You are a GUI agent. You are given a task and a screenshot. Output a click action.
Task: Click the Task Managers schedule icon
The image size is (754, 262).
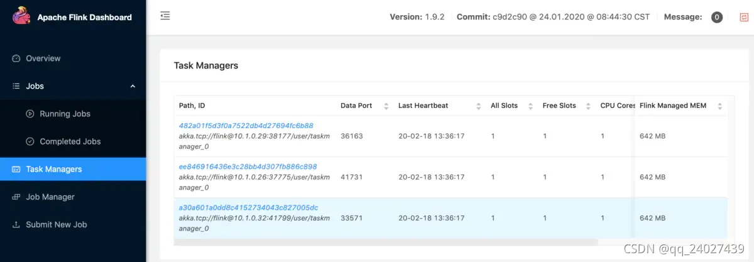click(x=16, y=169)
